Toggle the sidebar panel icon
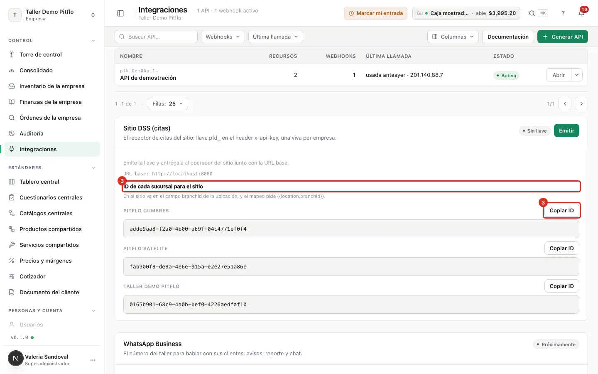This screenshot has height=374, width=598. tap(120, 13)
